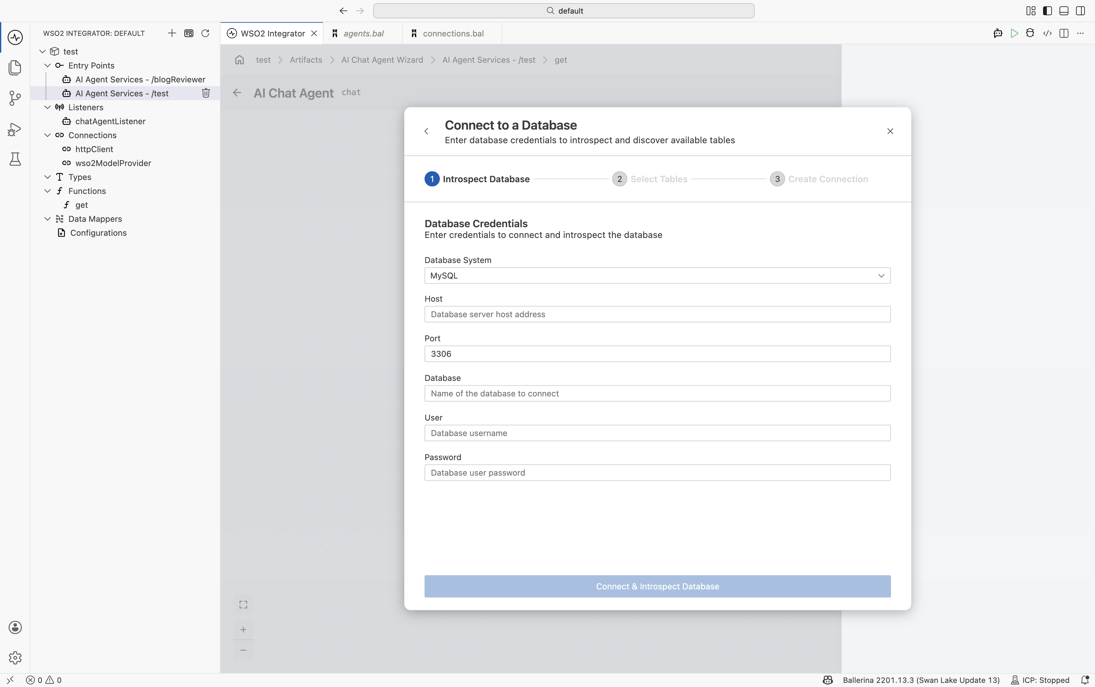Collapse the Types section

[48, 177]
